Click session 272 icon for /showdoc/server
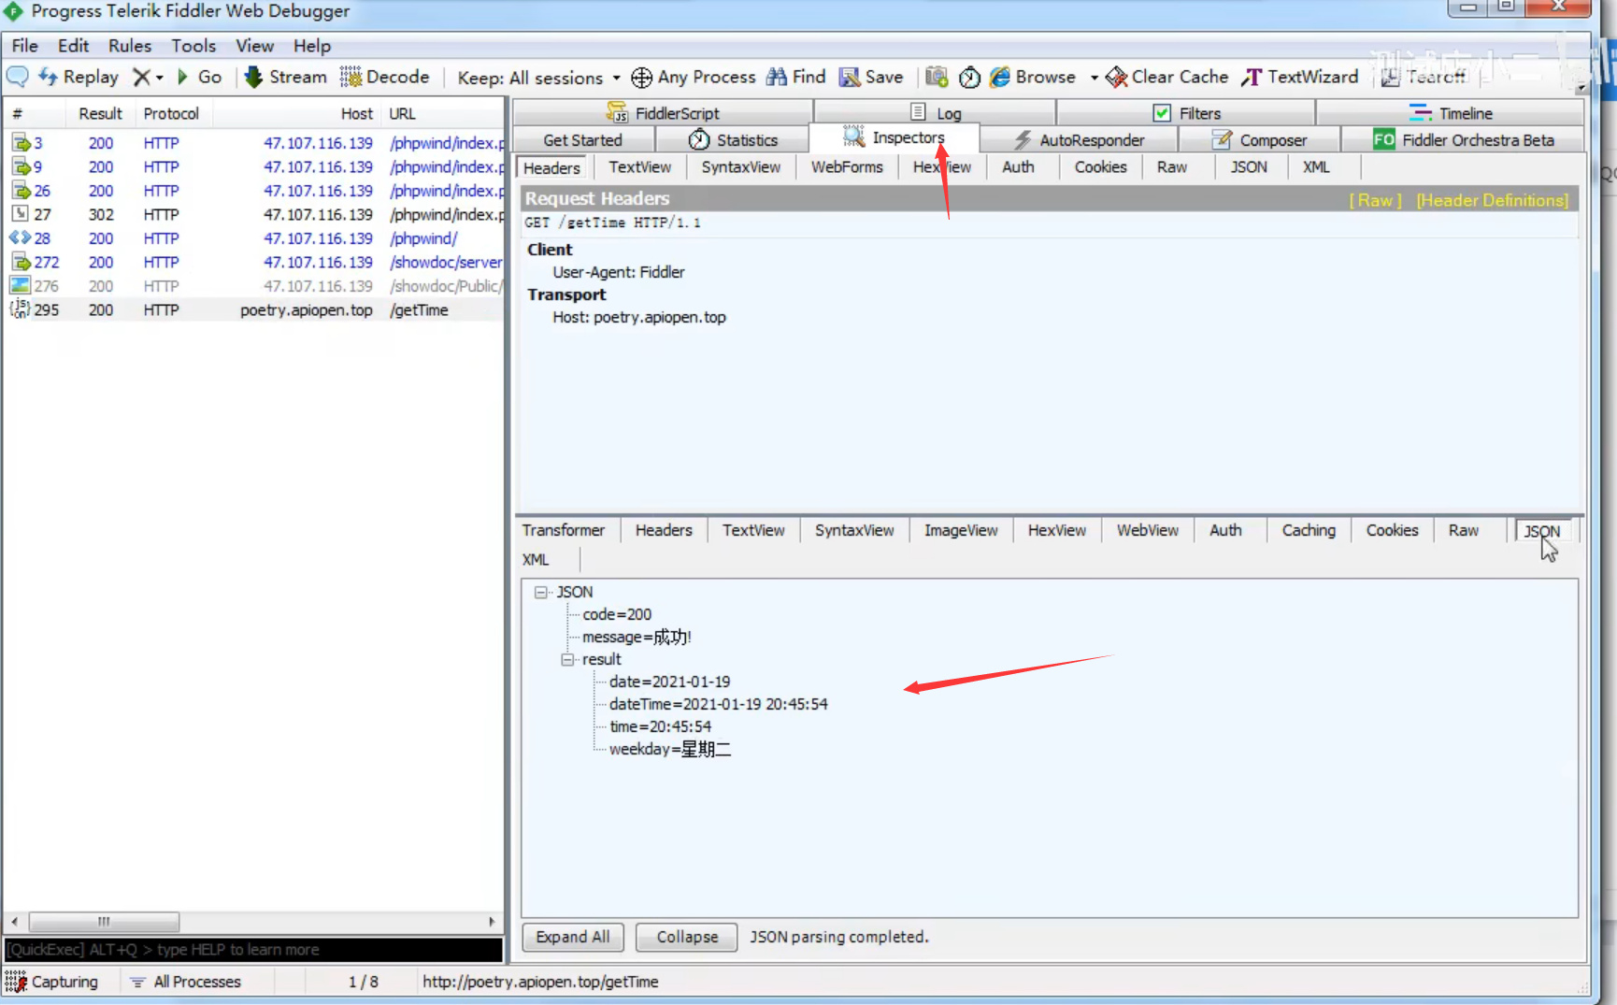 (21, 262)
